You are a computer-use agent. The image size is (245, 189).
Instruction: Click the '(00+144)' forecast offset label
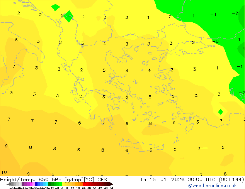(231, 180)
